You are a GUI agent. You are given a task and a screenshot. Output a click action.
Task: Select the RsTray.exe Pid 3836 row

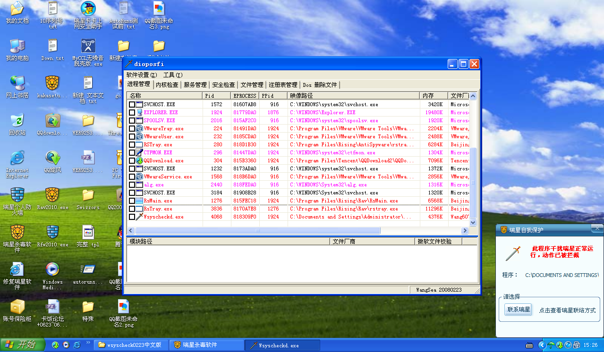(x=298, y=209)
